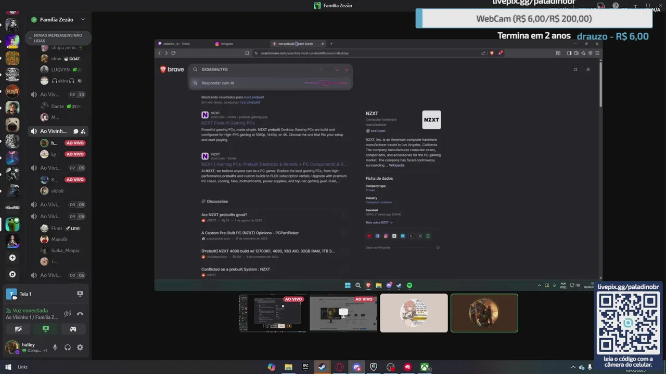Select the anime avatar participant tile
The image size is (666, 374).
pos(414,313)
